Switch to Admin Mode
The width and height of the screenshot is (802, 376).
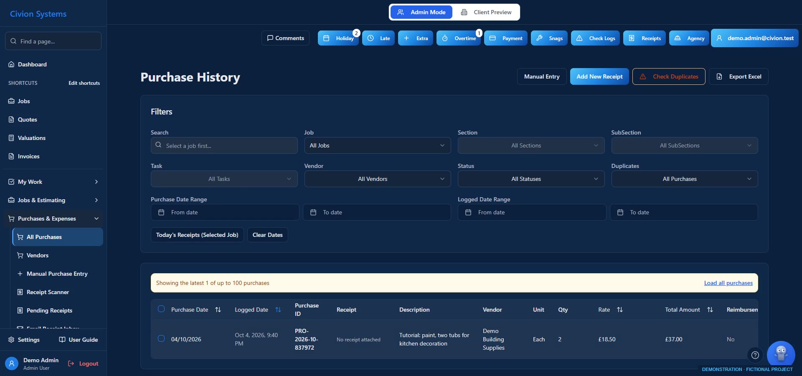pos(421,12)
